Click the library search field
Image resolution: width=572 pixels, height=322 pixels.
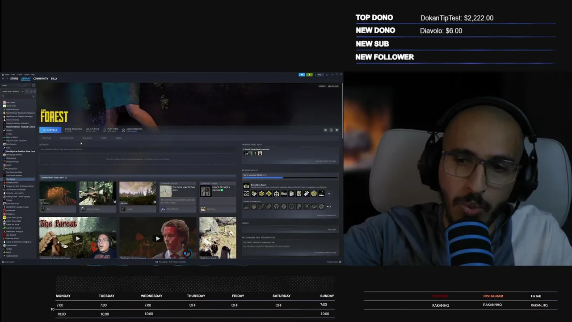[17, 97]
